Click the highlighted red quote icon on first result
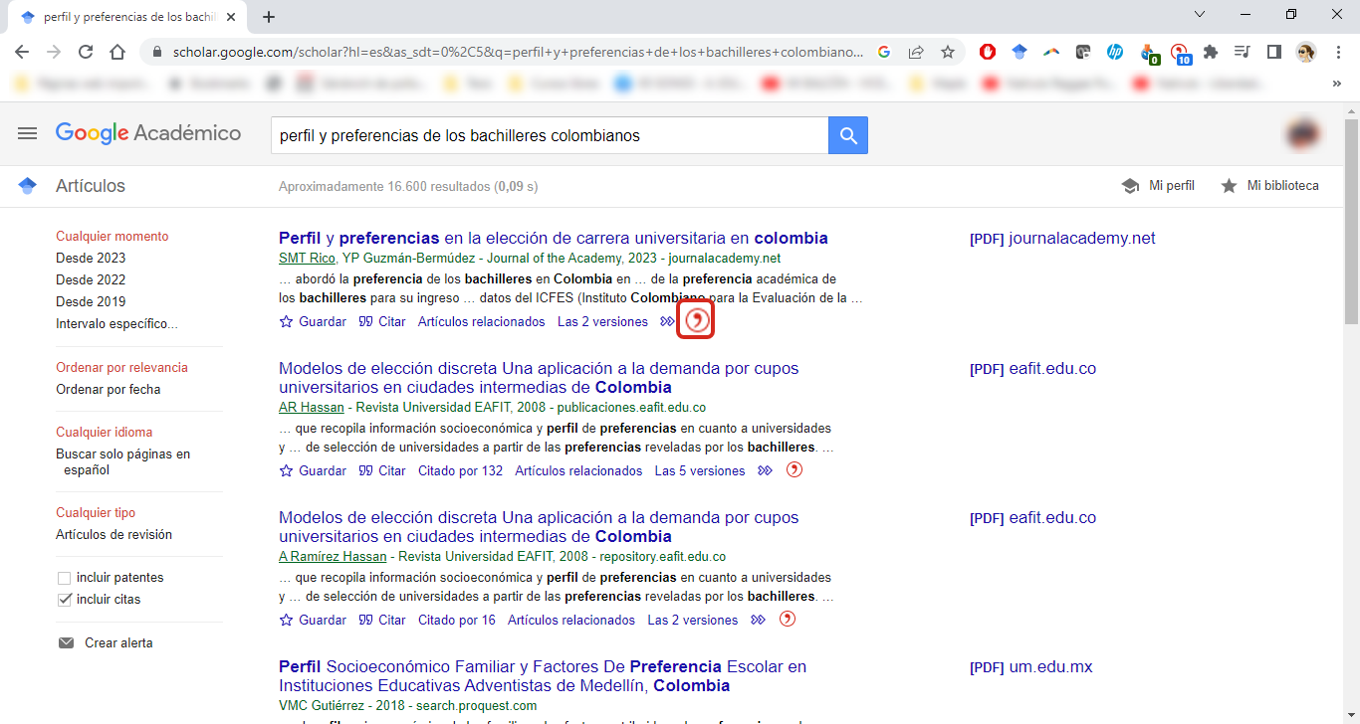 pyautogui.click(x=696, y=320)
